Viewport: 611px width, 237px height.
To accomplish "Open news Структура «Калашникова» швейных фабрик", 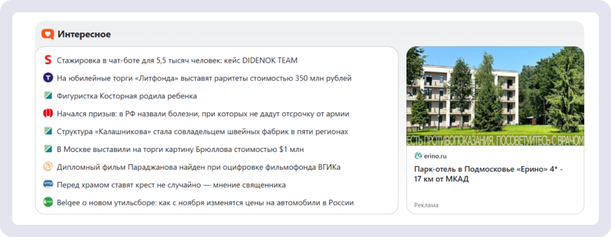I will click(x=202, y=132).
